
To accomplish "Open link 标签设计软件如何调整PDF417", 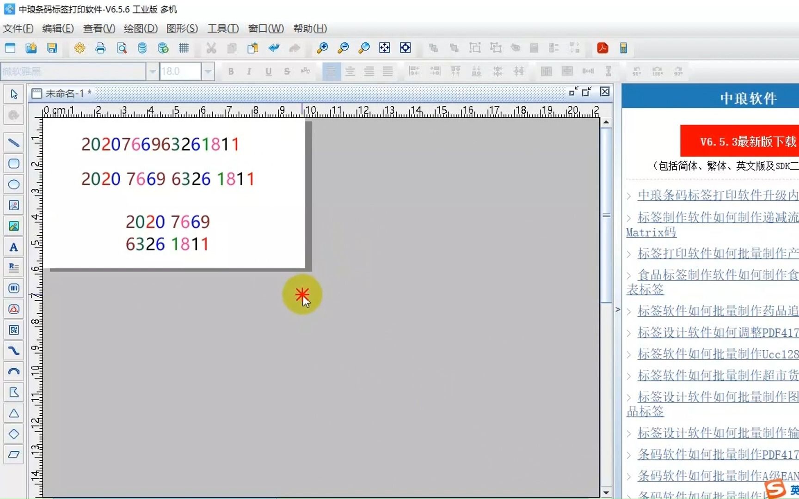I will [x=718, y=332].
